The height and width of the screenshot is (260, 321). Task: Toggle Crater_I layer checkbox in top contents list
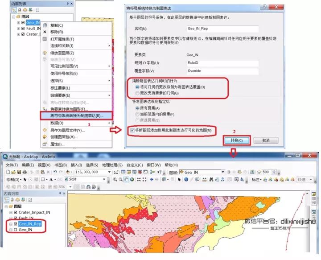tap(23, 34)
